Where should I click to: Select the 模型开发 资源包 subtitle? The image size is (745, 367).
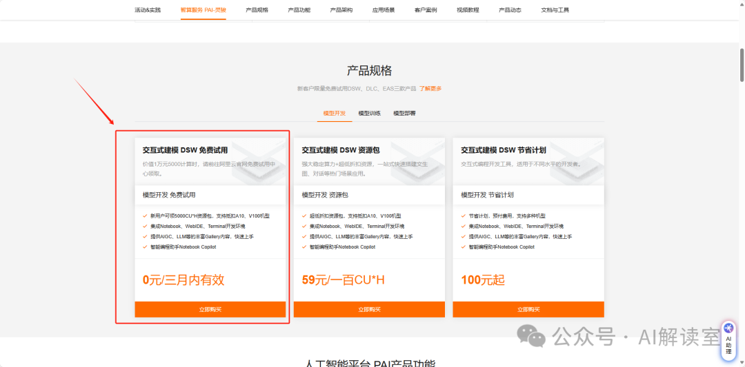[326, 195]
